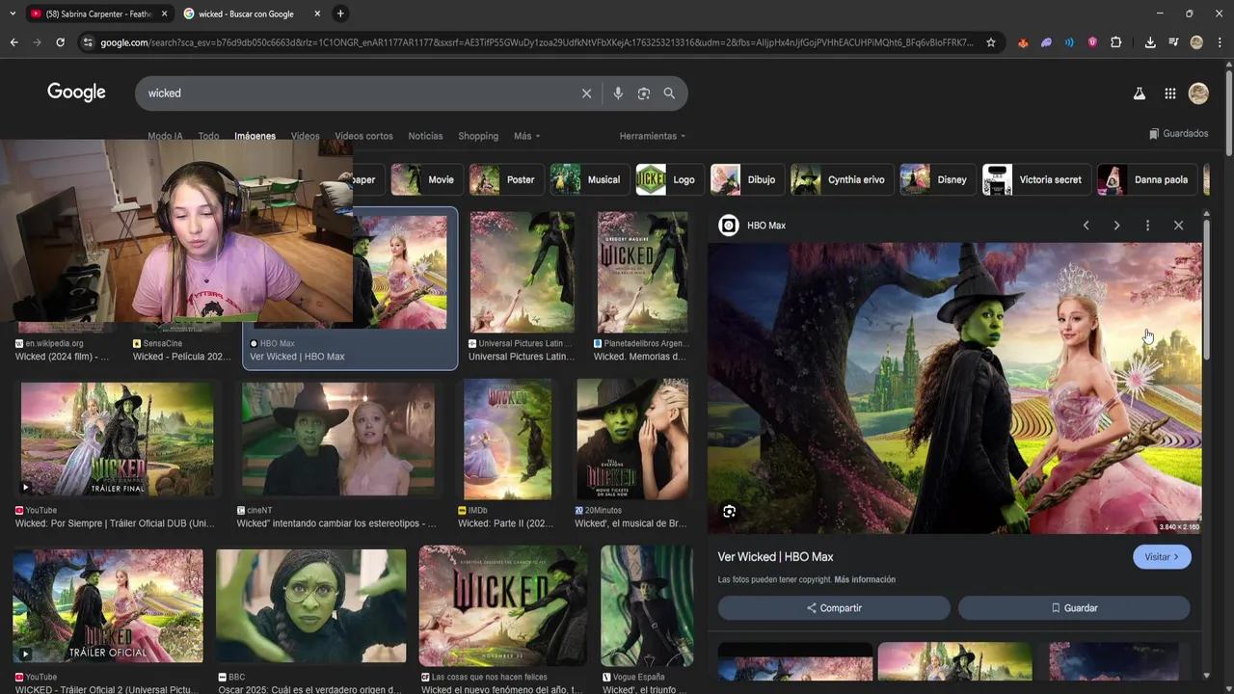Viewport: 1234px width, 694px height.
Task: Open the Google account avatar
Action: click(1198, 93)
